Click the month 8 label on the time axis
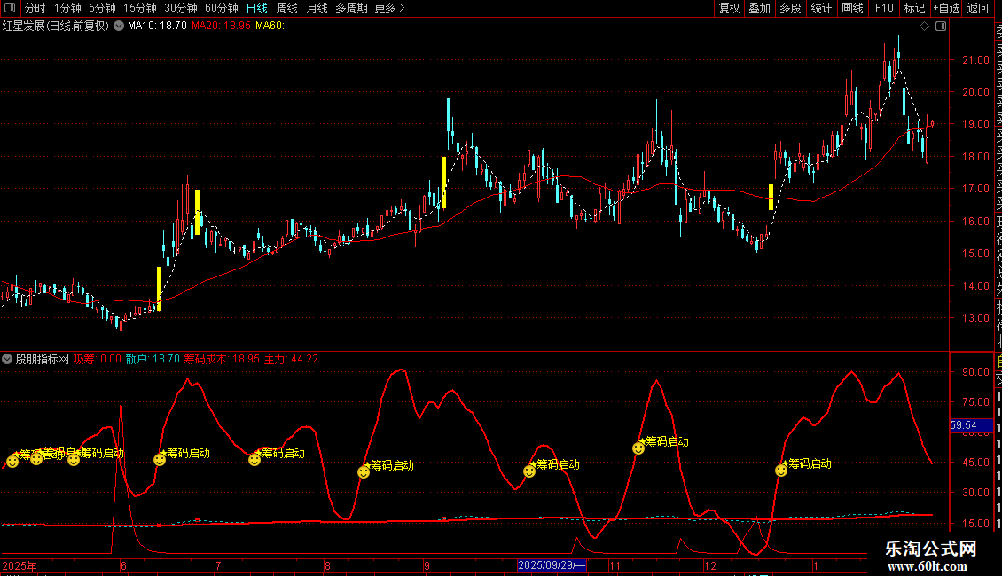This screenshot has height=576, width=1002. click(x=327, y=565)
